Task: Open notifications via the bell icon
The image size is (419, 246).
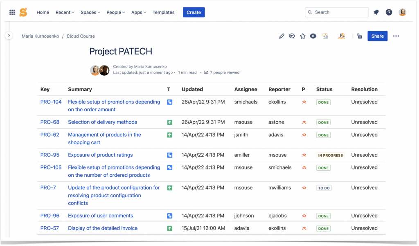Action: (376, 12)
